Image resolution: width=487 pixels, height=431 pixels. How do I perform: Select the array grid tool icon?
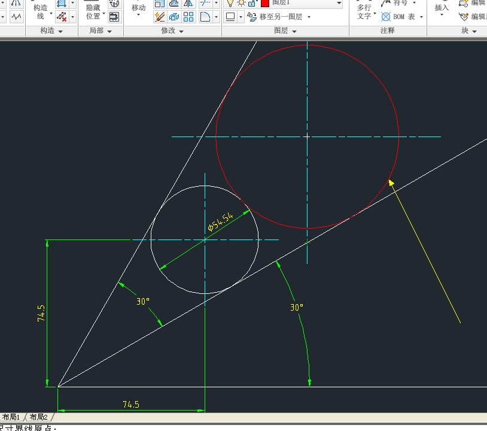point(188,17)
